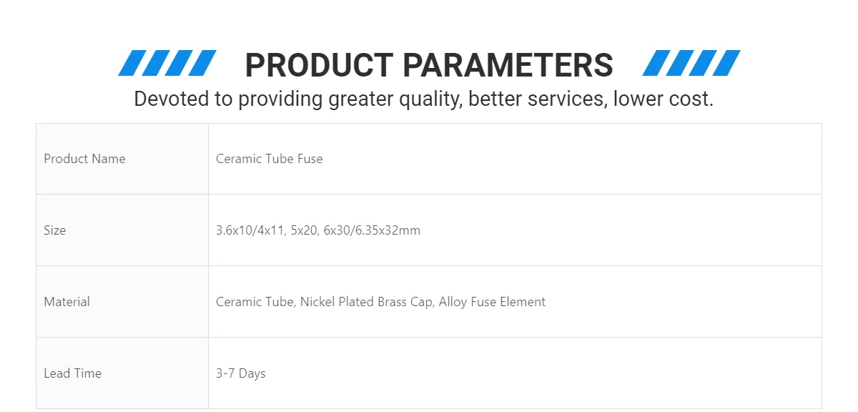Click the '3-7 Days' lead time value

(241, 373)
